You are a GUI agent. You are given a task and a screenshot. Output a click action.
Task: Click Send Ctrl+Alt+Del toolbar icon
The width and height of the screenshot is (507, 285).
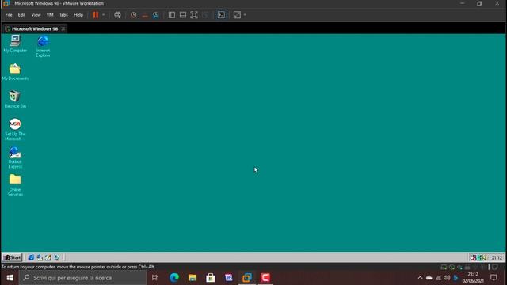pos(117,15)
